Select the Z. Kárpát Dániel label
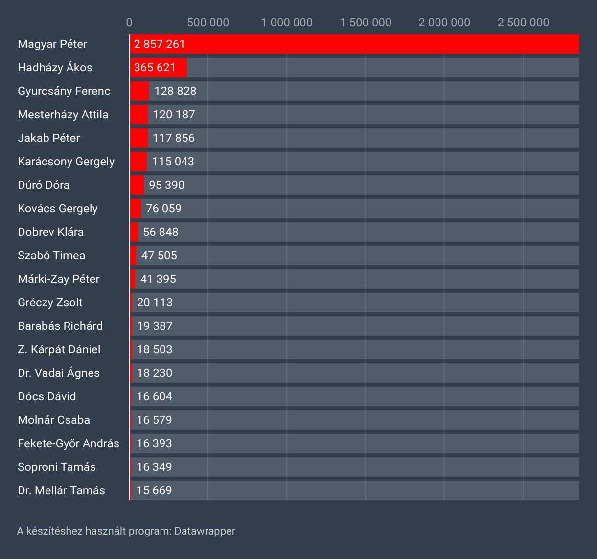The height and width of the screenshot is (559, 597). coord(59,349)
